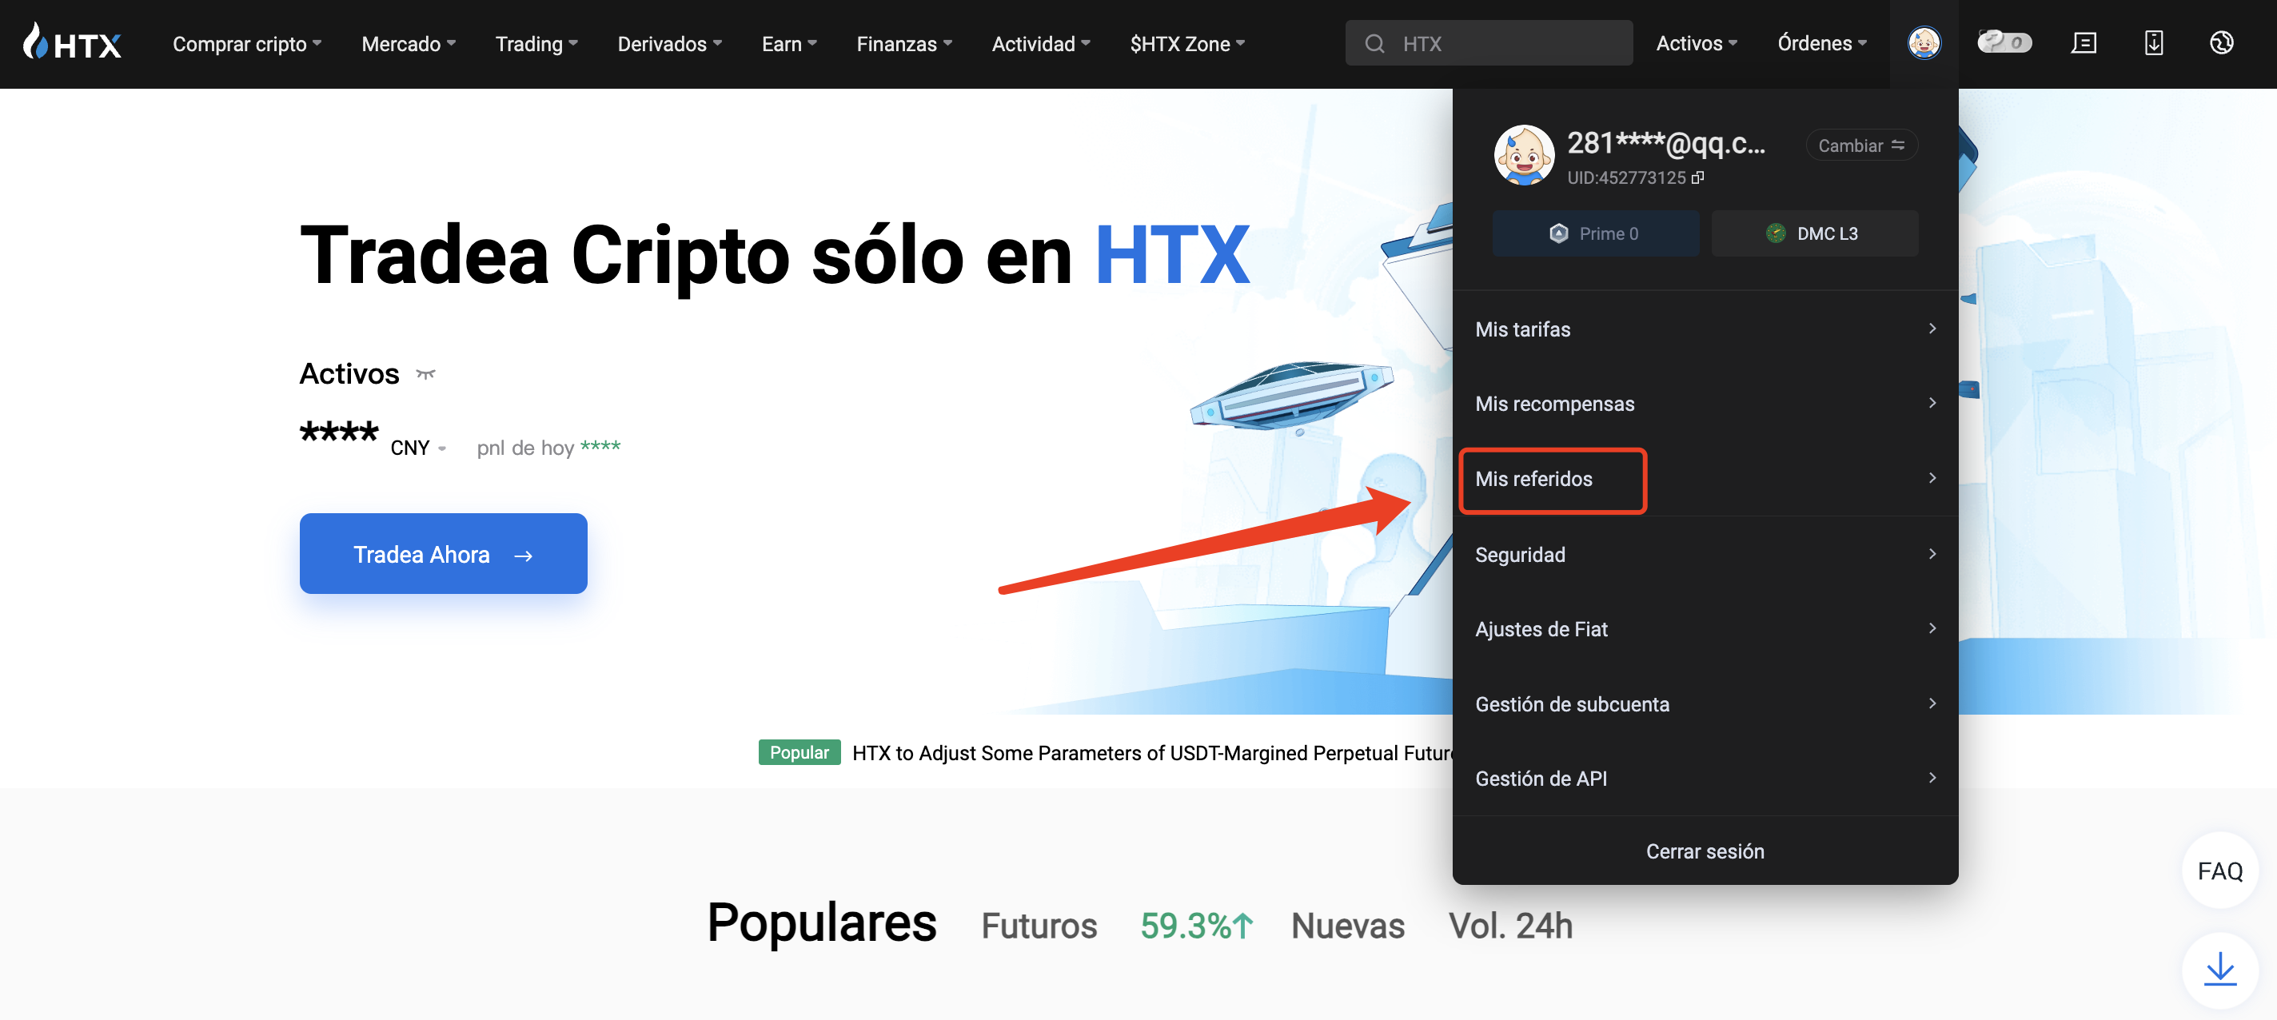Viewport: 2277px width, 1020px height.
Task: Select the 59.3% gainers tab
Action: click(x=1197, y=926)
